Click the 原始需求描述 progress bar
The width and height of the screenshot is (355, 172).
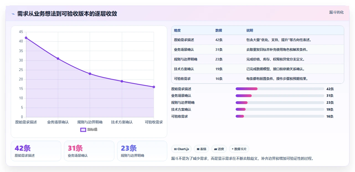coord(280,89)
